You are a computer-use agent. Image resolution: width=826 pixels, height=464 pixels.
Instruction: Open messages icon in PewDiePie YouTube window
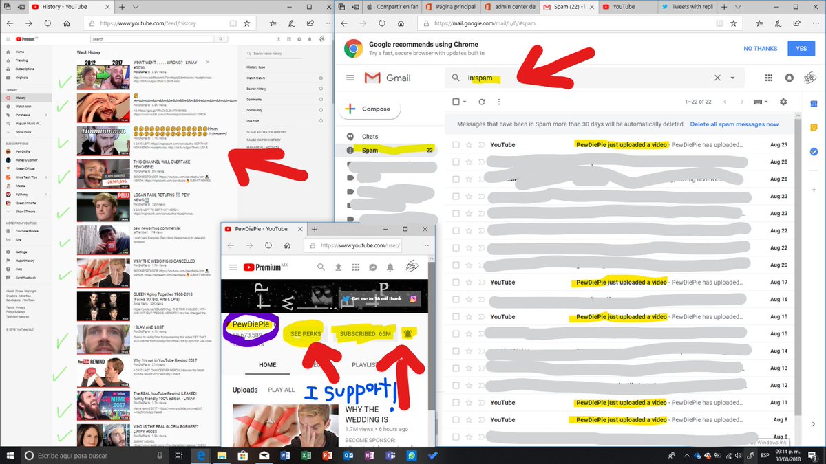tap(372, 267)
